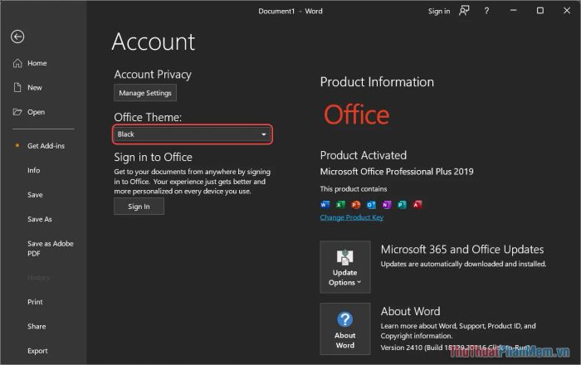This screenshot has width=581, height=365.
Task: Click the Outlook app icon under product contains
Action: [x=371, y=204]
